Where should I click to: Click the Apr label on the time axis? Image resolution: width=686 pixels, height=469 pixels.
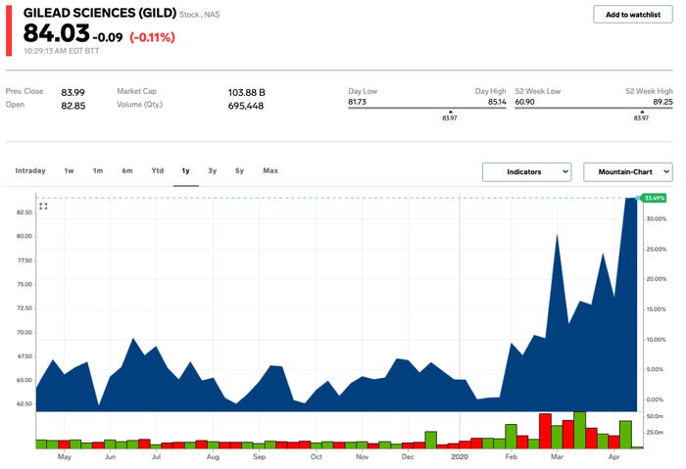click(614, 457)
